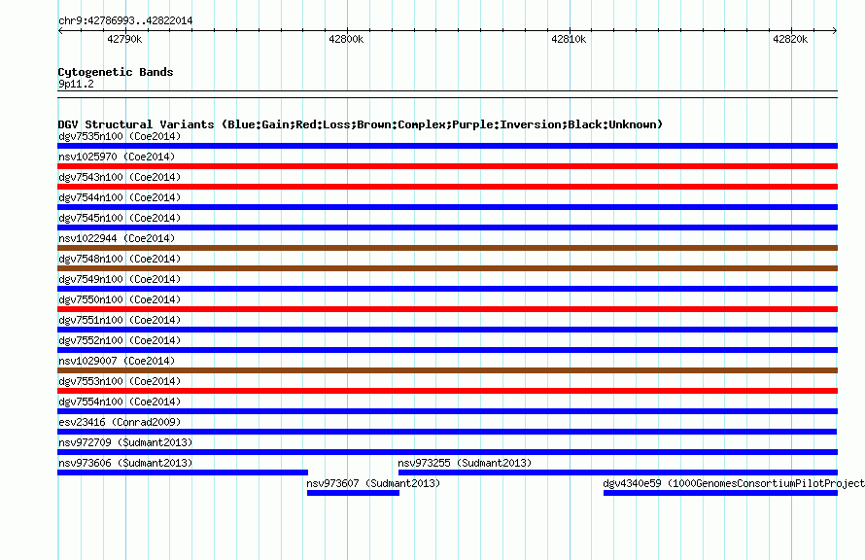Click the blue dgv7545n100 gain bar

point(447,227)
